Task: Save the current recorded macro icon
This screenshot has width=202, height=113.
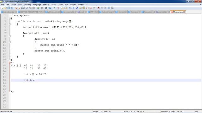Action: (x=112, y=8)
